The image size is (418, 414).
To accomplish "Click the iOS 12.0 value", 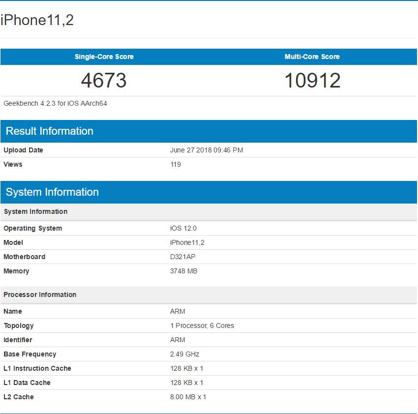I will (183, 229).
